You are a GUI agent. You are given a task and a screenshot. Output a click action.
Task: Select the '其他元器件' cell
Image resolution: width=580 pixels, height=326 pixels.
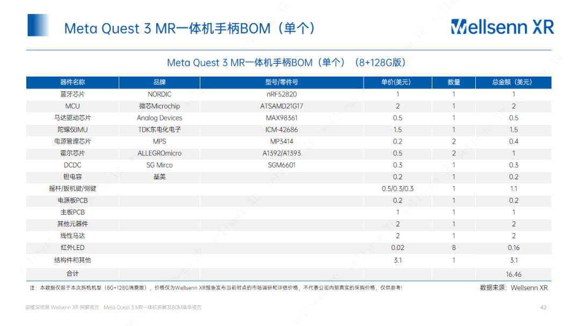(x=73, y=224)
